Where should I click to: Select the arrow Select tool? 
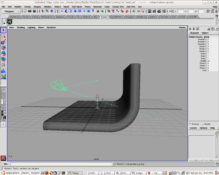coord(3,30)
